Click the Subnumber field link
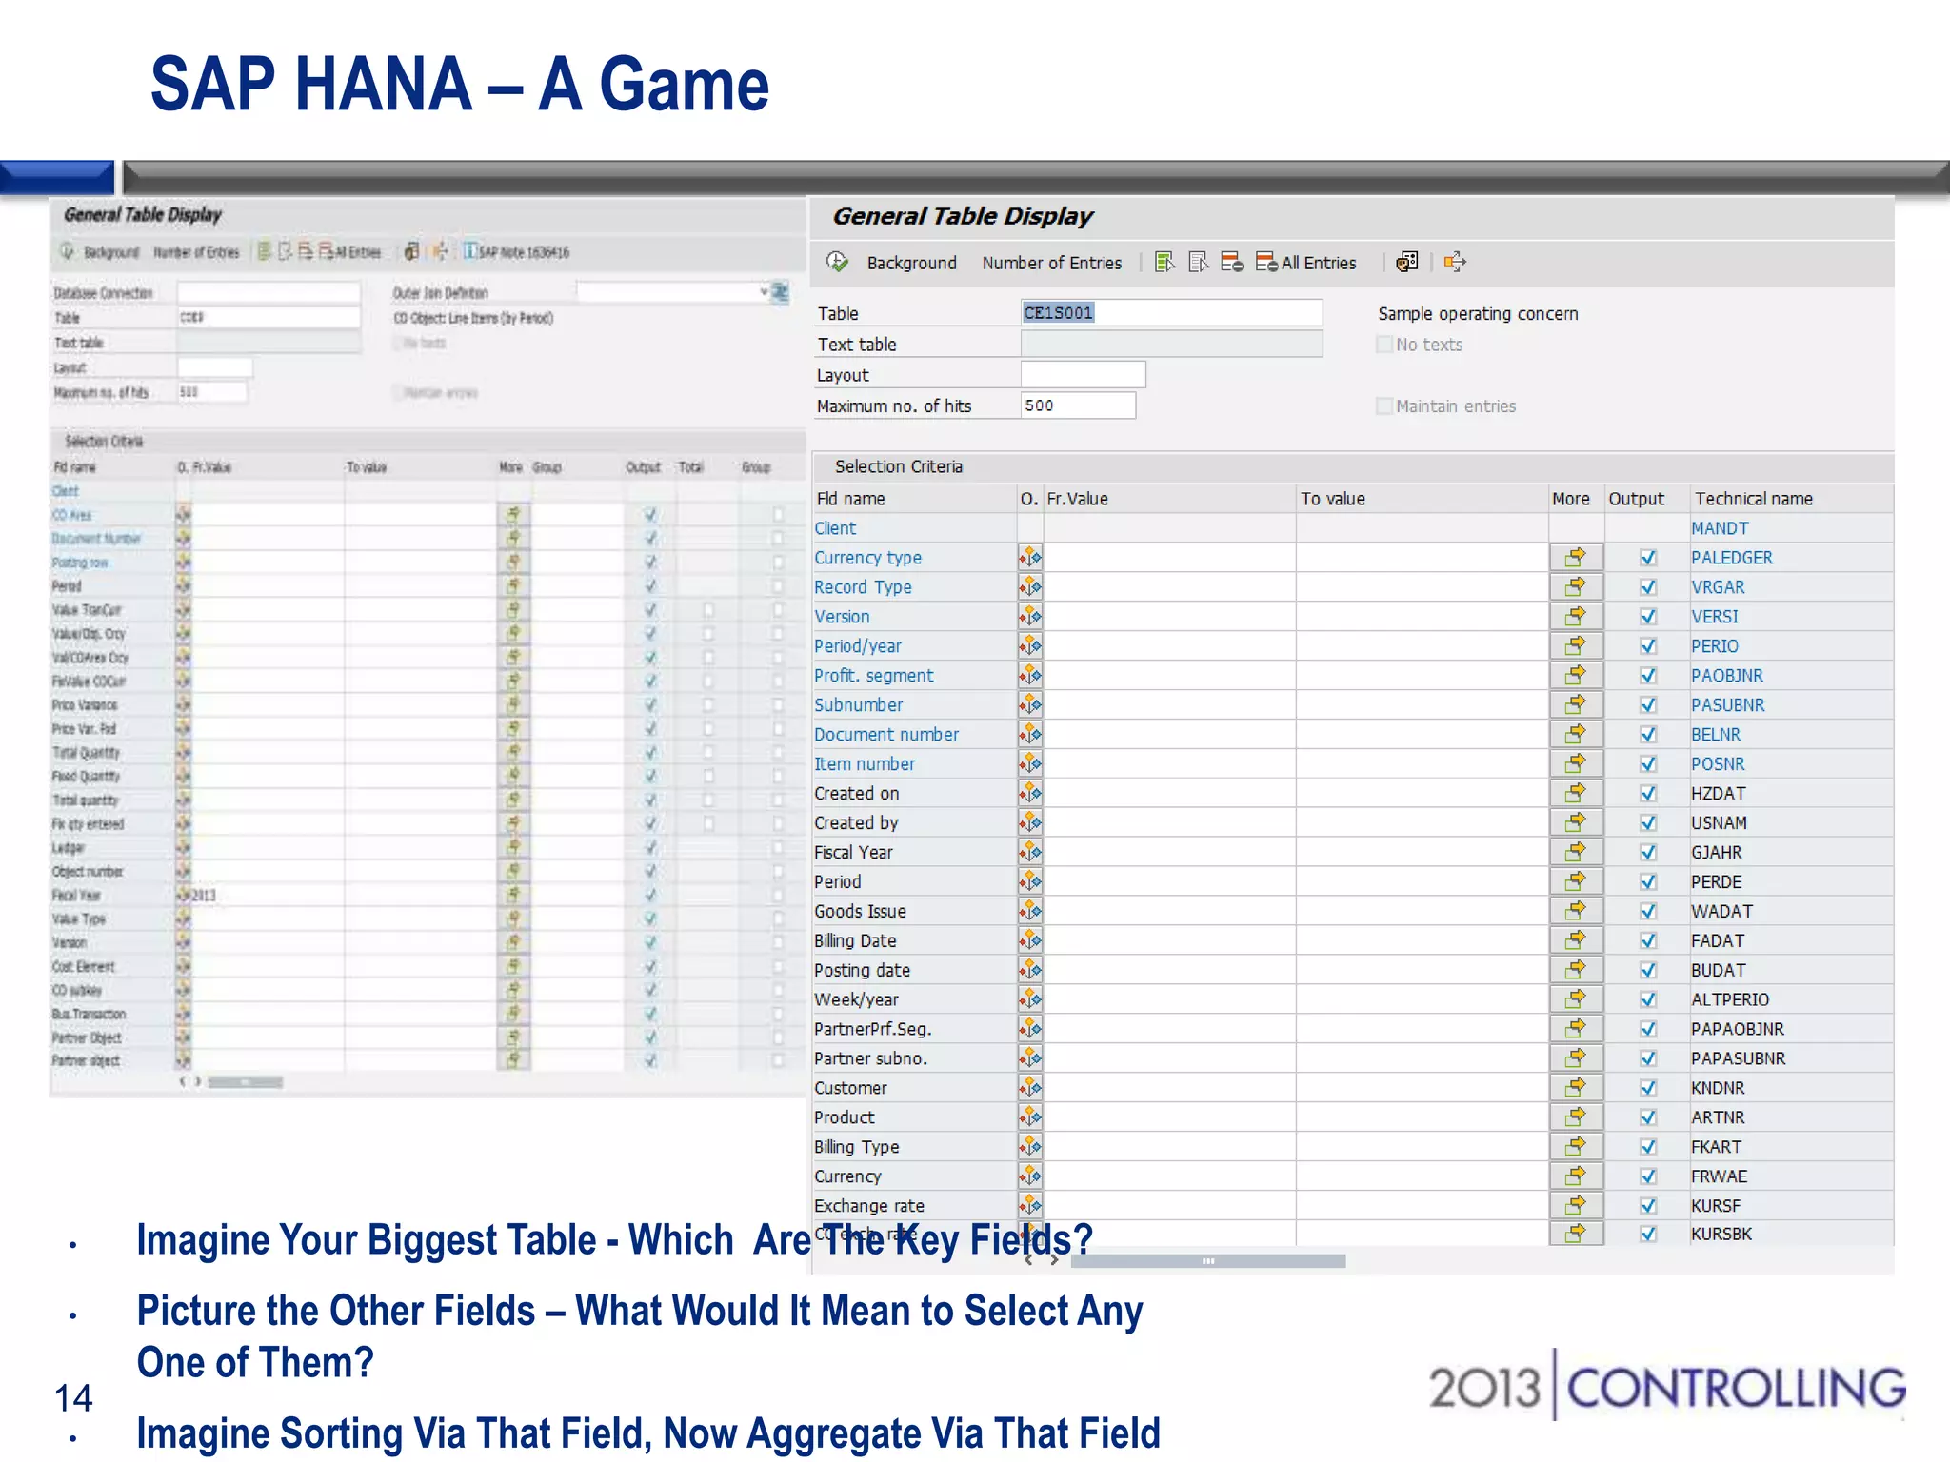Screen dimensions: 1950x1462 [x=858, y=705]
